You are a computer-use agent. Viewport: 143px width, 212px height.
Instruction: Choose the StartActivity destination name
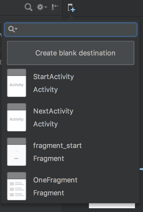[x=54, y=77]
